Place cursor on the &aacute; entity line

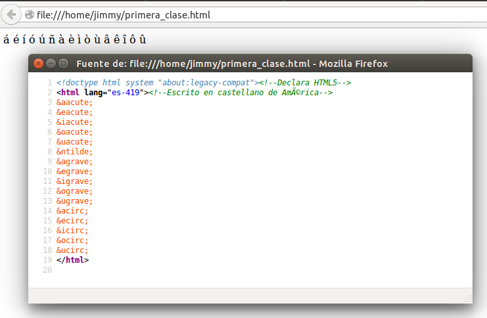tap(75, 102)
